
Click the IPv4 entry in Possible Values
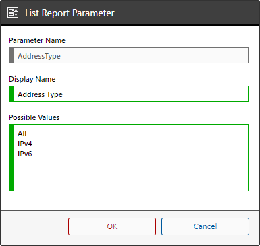(25, 144)
